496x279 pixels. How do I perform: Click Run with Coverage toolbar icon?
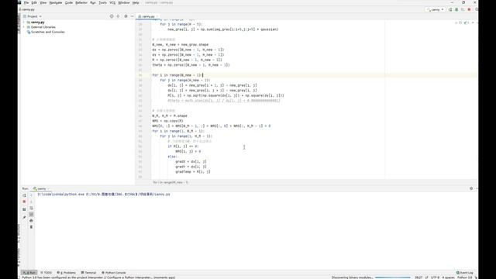click(x=463, y=9)
